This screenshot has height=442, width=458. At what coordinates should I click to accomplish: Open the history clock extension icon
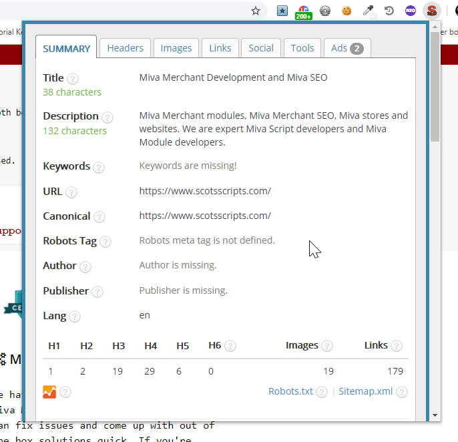[389, 11]
